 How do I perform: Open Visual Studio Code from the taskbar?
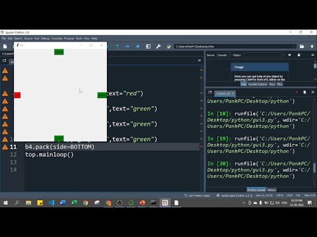point(52,203)
